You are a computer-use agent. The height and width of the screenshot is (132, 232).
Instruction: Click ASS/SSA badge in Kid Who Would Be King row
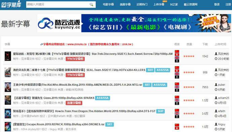pyautogui.click(x=160, y=85)
